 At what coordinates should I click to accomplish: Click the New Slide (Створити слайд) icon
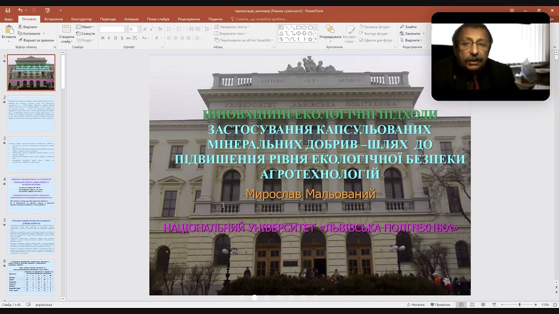point(66,29)
